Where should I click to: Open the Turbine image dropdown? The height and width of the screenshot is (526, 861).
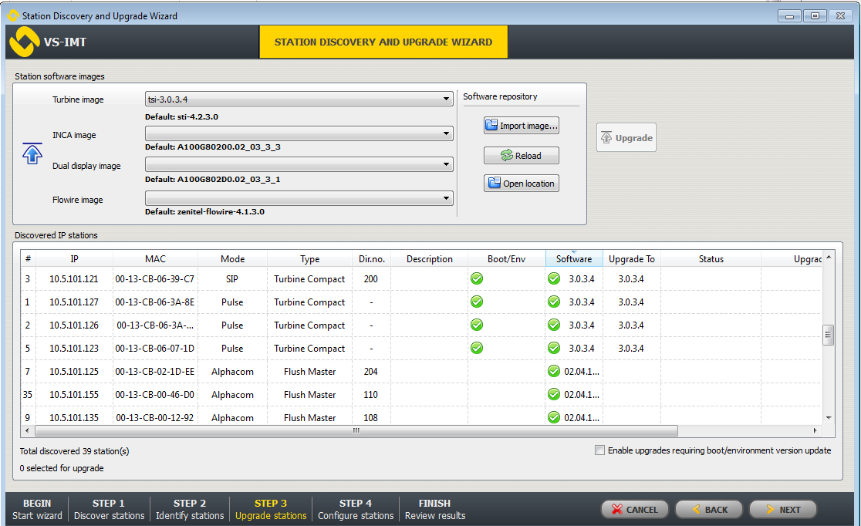click(x=299, y=99)
